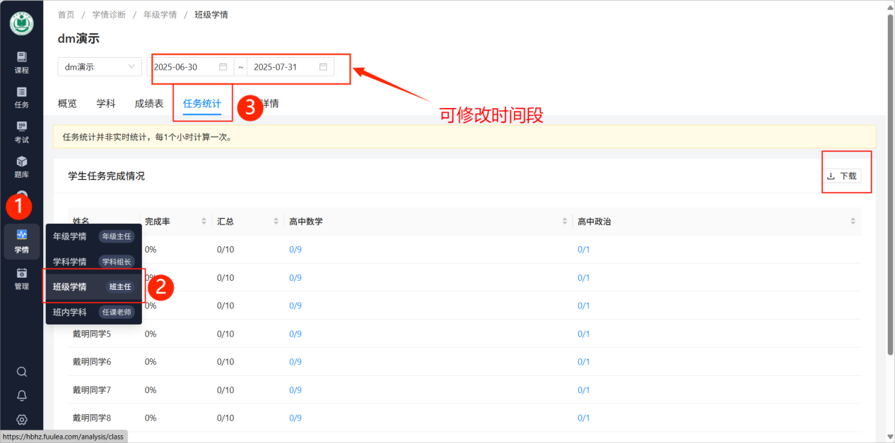Sort by 汇总 column arrows
The width and height of the screenshot is (895, 443).
276,221
